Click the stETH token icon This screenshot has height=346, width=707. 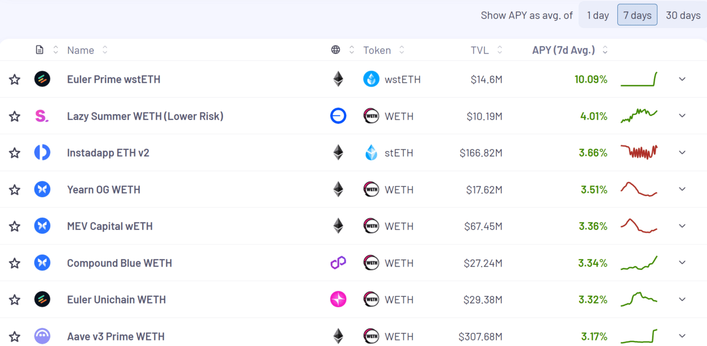point(372,152)
